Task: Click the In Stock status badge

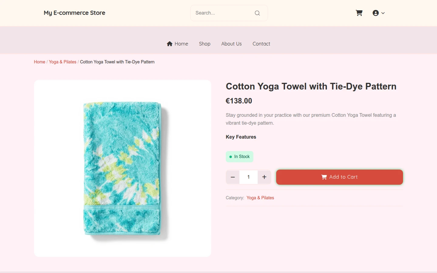Action: [x=239, y=157]
